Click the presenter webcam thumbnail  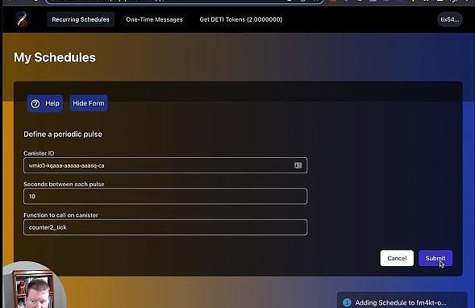pos(34,285)
